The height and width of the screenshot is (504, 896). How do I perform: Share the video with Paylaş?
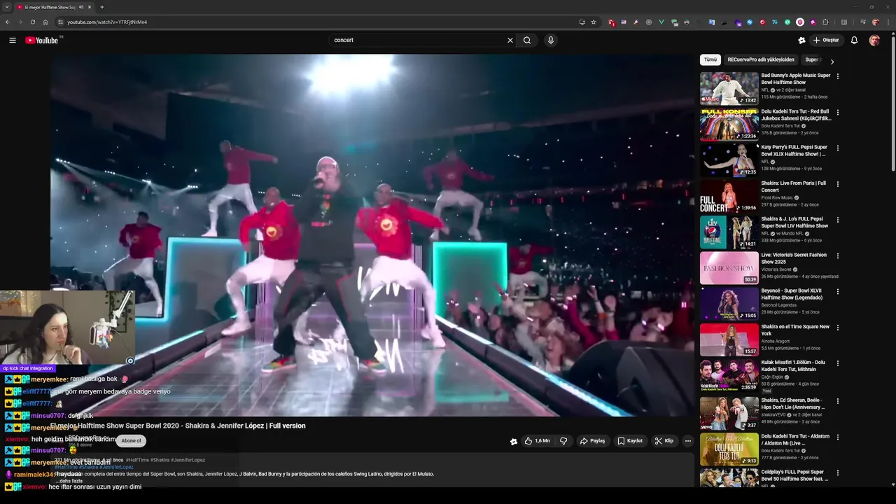coord(593,441)
